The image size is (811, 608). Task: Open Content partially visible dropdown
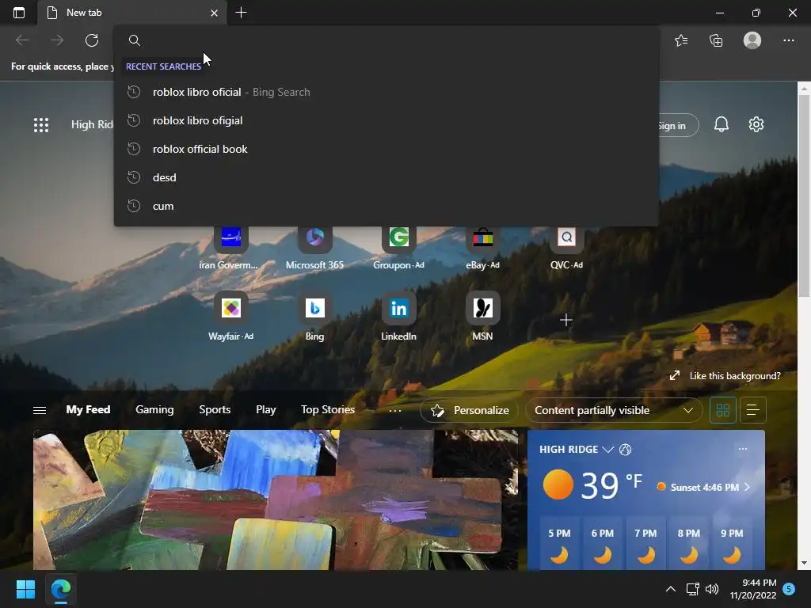pos(614,411)
